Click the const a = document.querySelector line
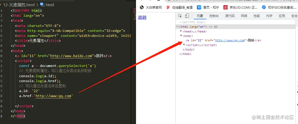The width and height of the screenshot is (298, 124). 57,66
